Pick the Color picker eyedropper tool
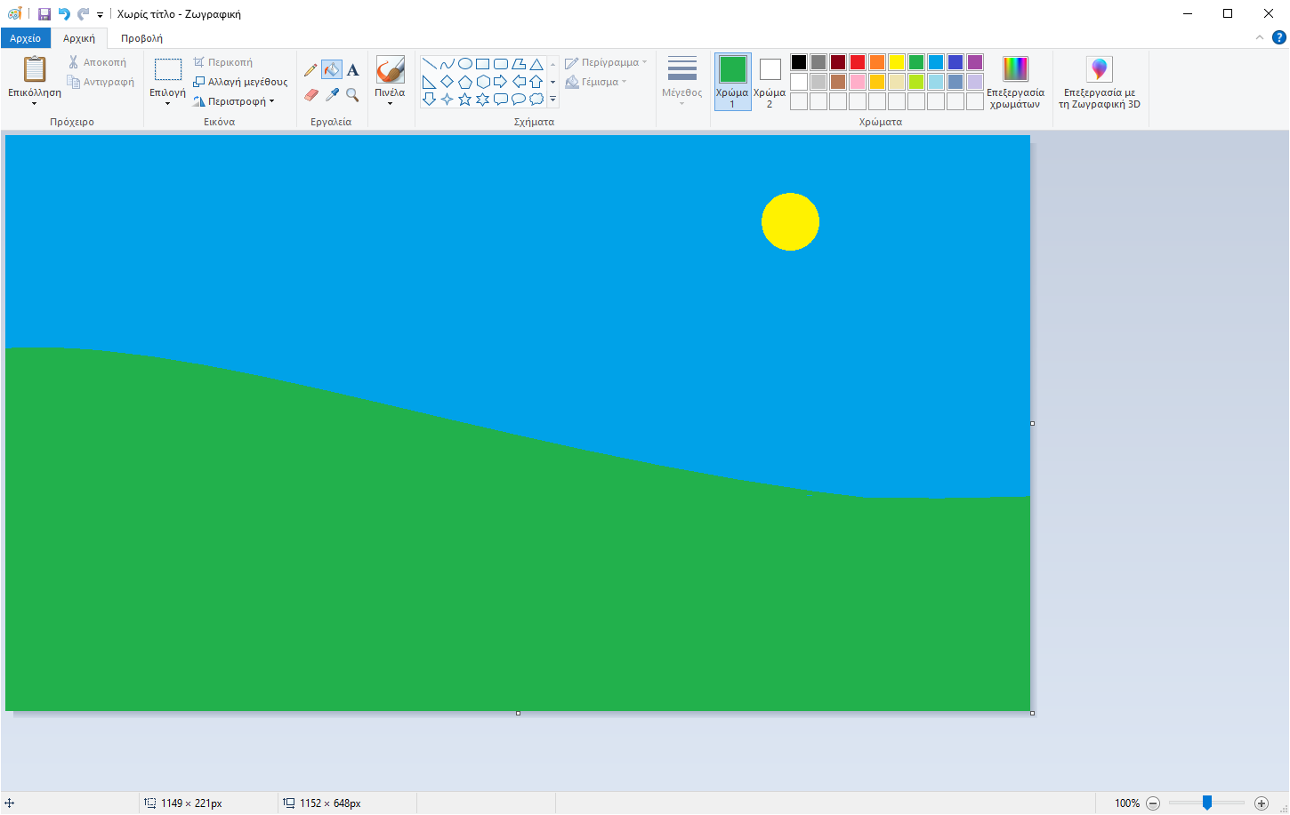The width and height of the screenshot is (1290, 815). click(x=332, y=94)
